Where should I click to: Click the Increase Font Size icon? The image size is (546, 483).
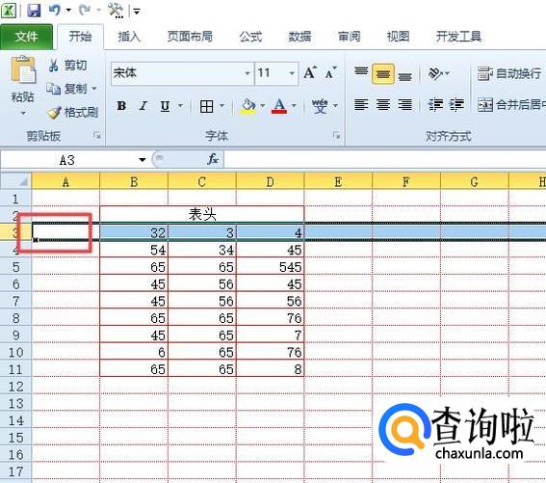tap(310, 73)
